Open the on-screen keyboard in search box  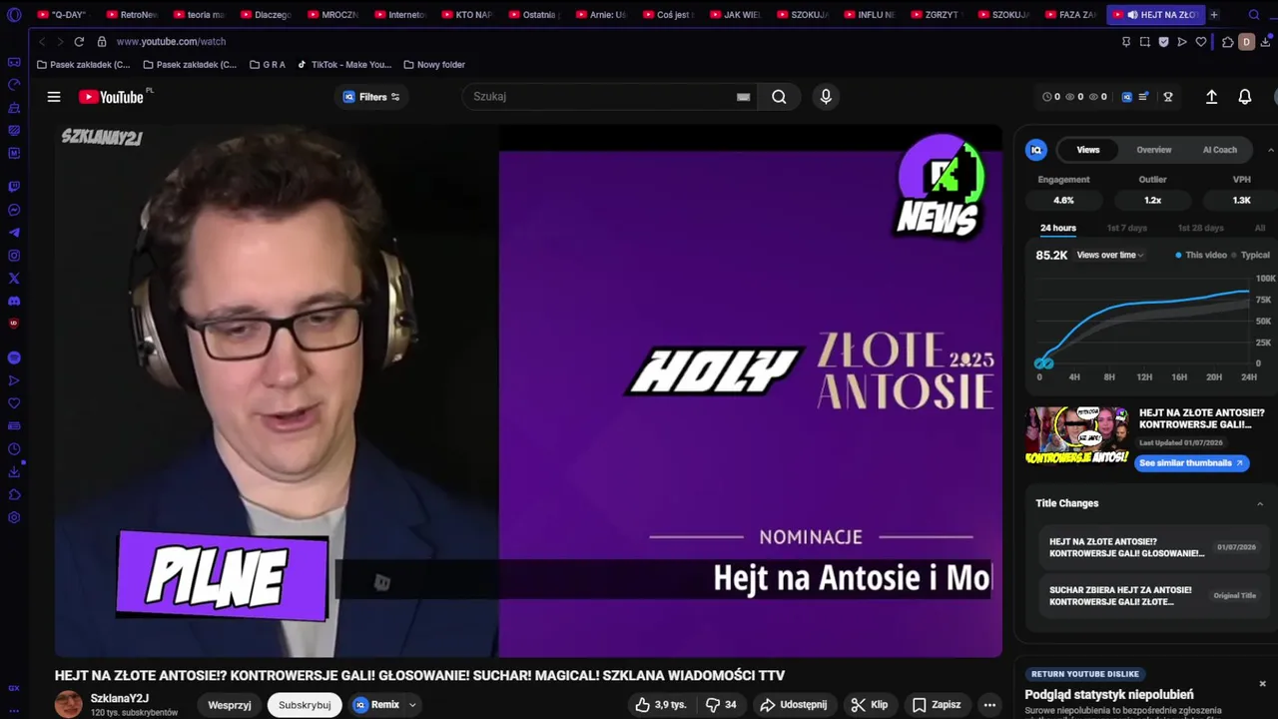[x=743, y=97]
